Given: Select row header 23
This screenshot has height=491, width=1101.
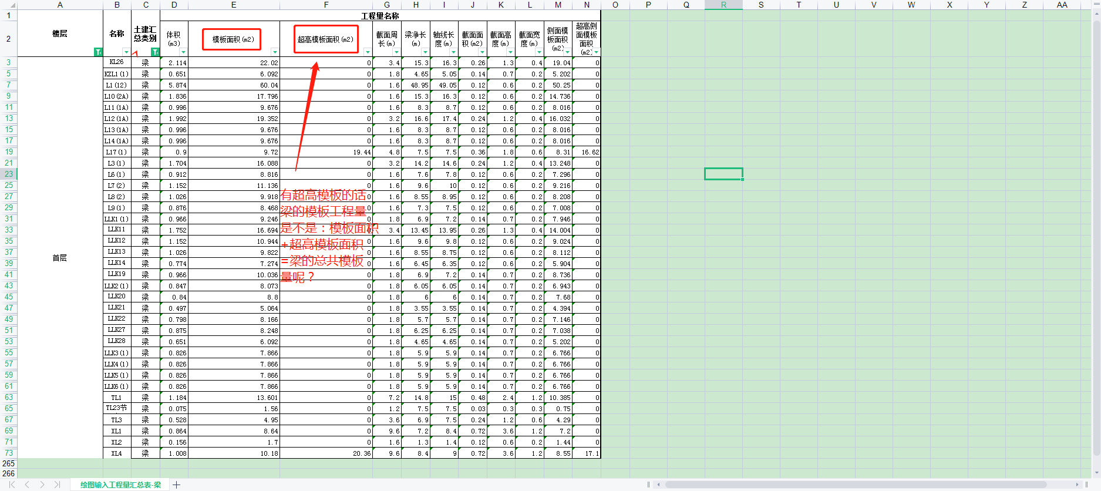Looking at the screenshot, I should click(9, 174).
